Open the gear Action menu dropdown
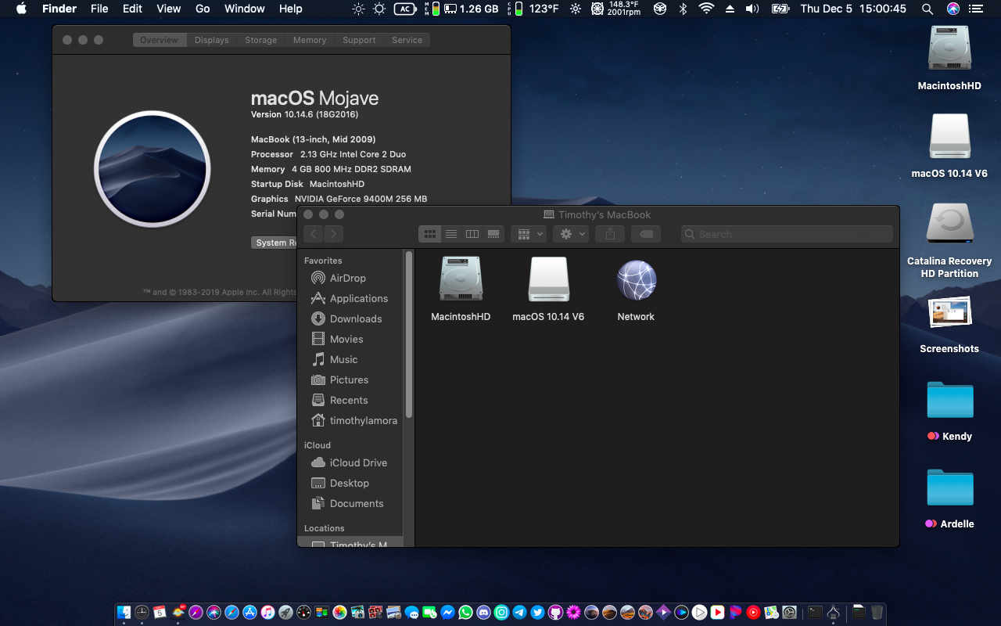1001x626 pixels. pyautogui.click(x=571, y=234)
